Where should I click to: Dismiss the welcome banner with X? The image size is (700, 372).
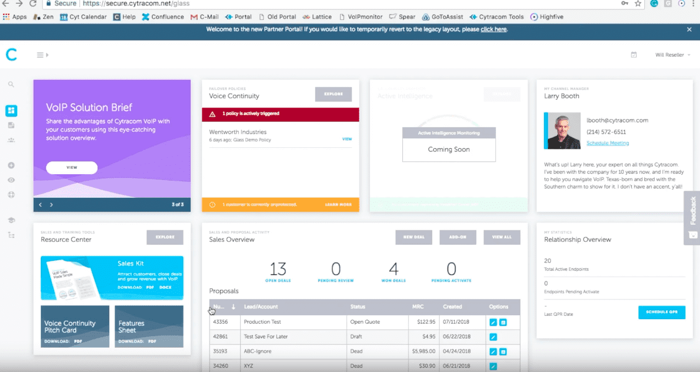(689, 29)
